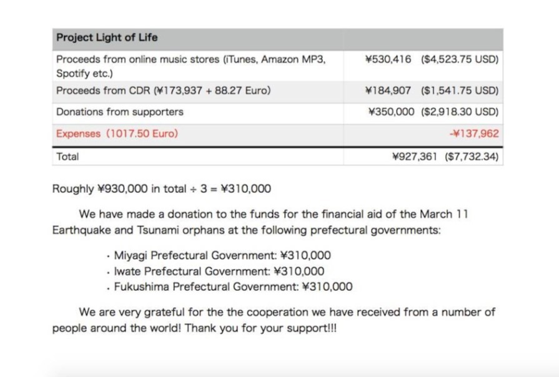The height and width of the screenshot is (377, 559).
Task: Select the ¥350,000 ($2,918.30 USD) amount cell
Action: pos(433,112)
